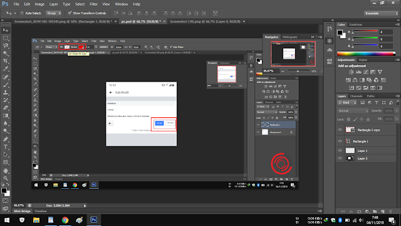Select the Pen tool
The width and height of the screenshot is (401, 226).
6,139
